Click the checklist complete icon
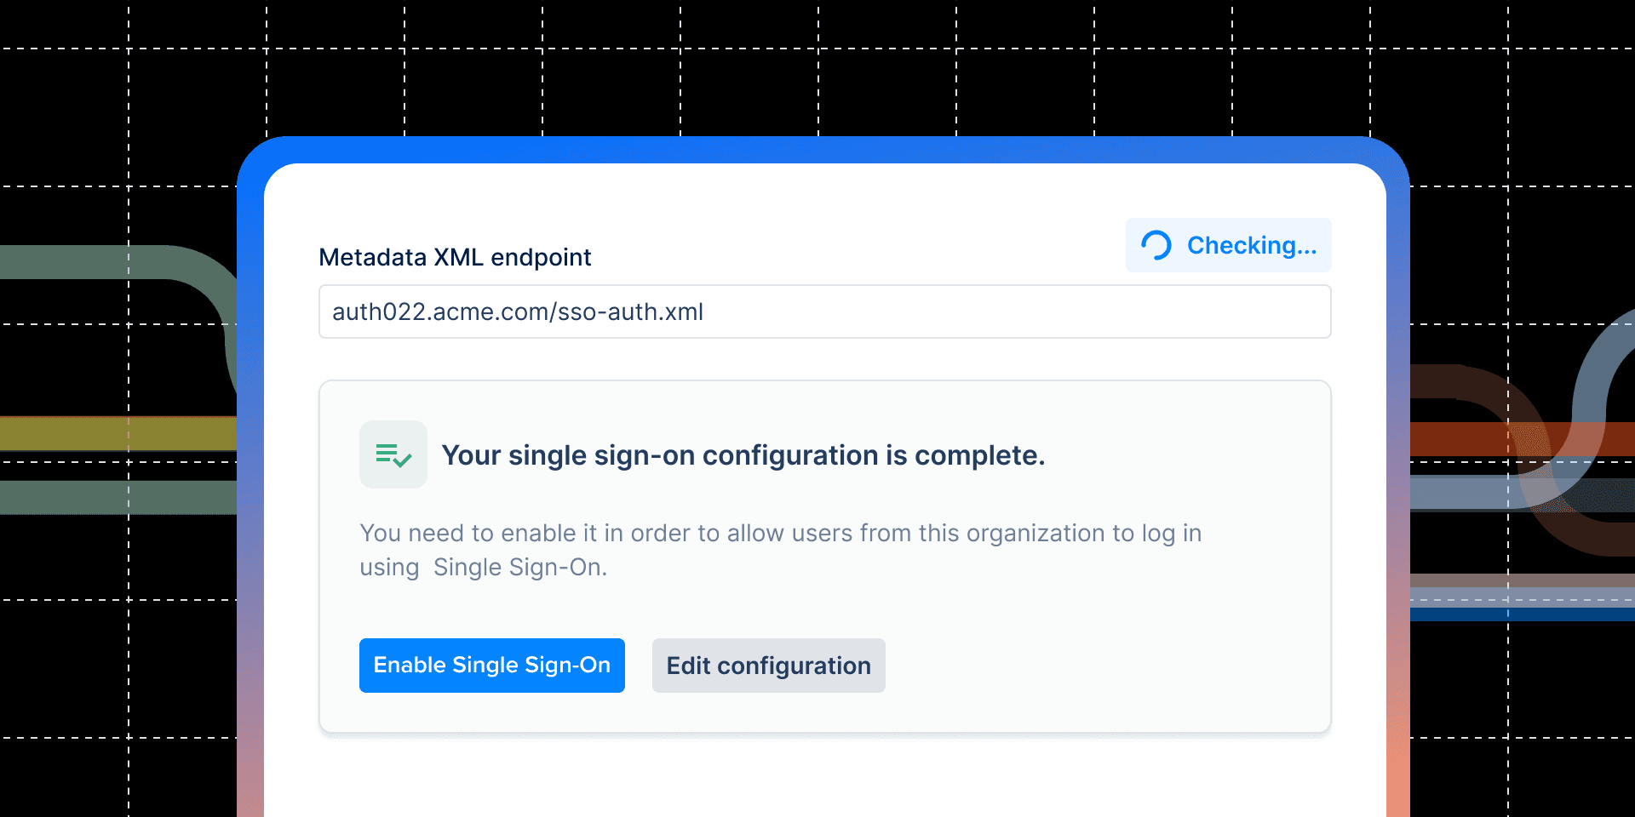The width and height of the screenshot is (1635, 817). click(393, 454)
